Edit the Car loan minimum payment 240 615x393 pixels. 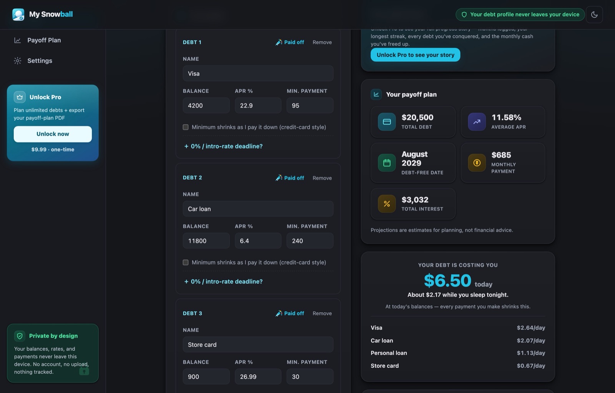coord(310,241)
